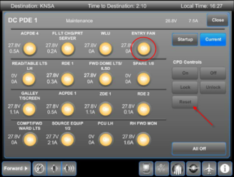Expand the Forward cabin selector
The image size is (234, 177).
16,169
